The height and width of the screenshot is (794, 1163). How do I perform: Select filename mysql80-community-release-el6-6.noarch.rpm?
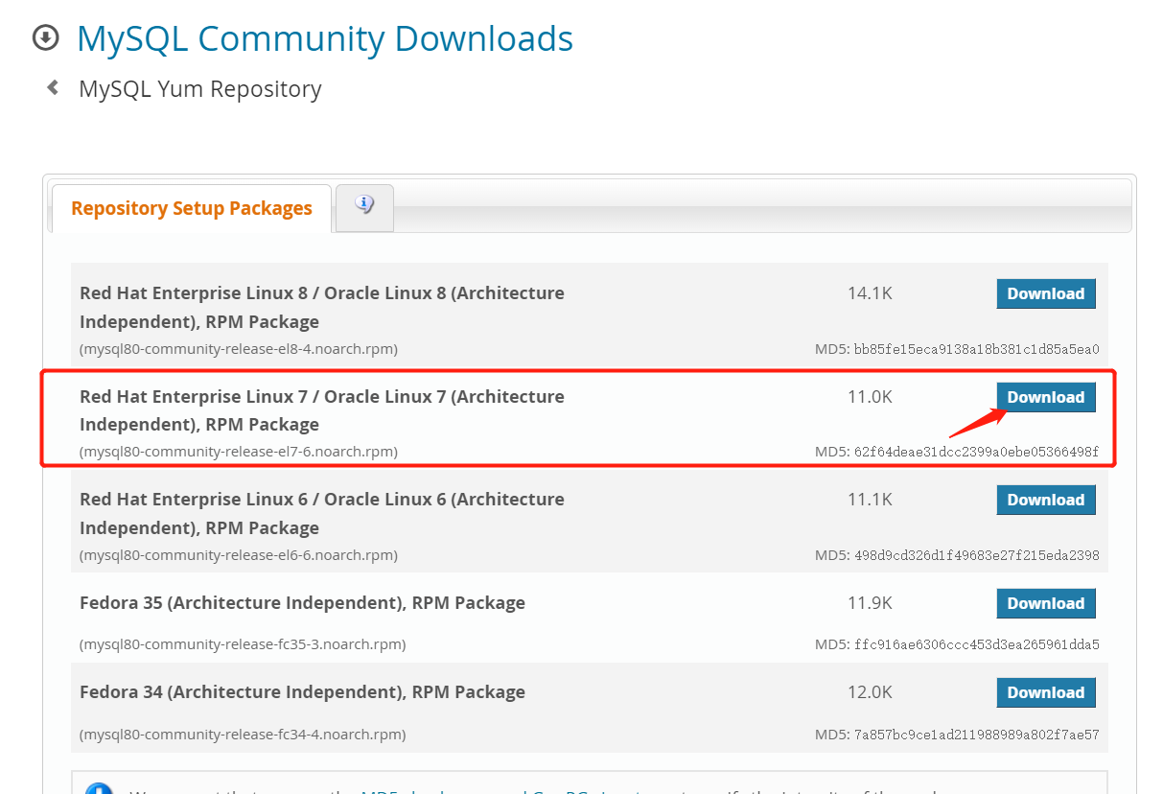tap(239, 555)
